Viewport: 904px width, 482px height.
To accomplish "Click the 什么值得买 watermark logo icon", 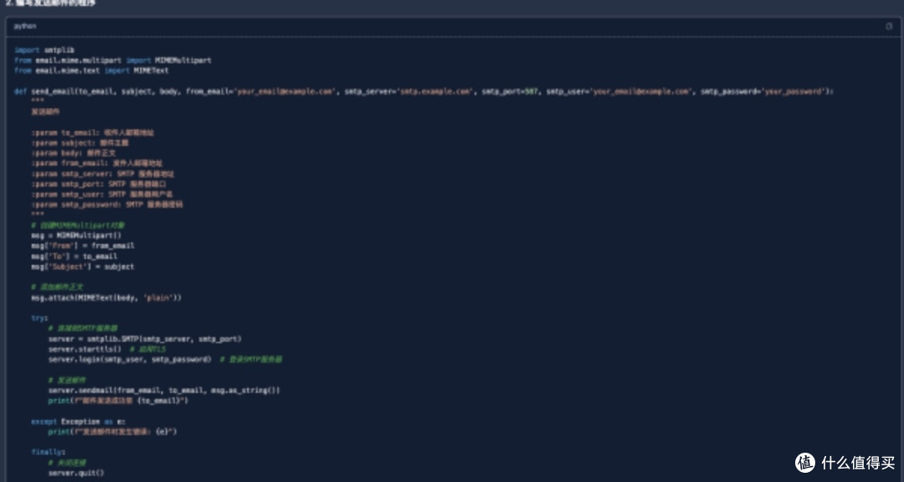I will [x=805, y=463].
